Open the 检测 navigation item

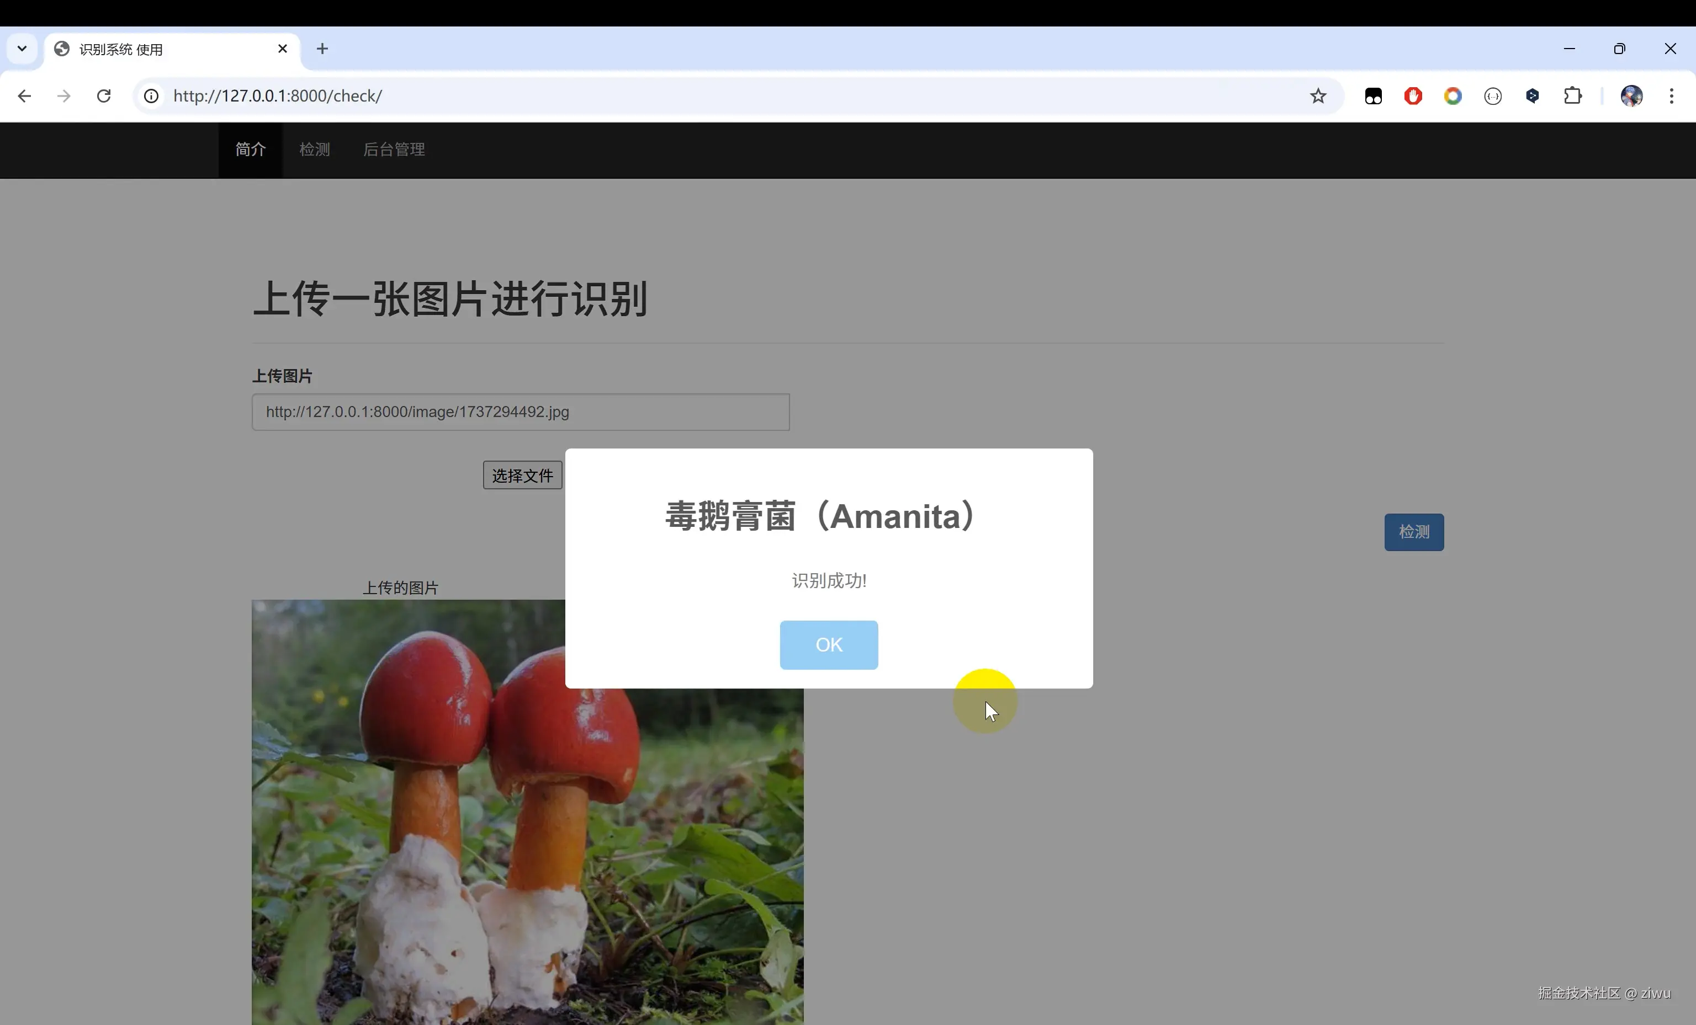(x=315, y=150)
